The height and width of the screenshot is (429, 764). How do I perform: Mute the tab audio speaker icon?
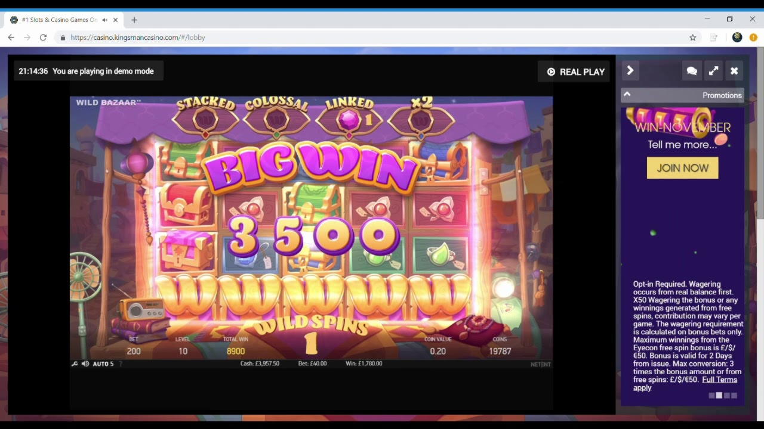tap(104, 20)
